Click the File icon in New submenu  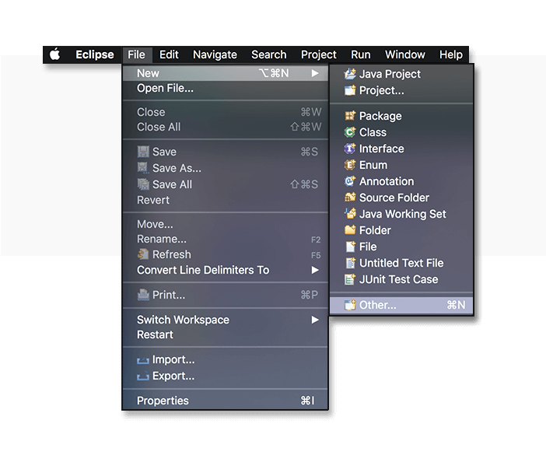pos(350,247)
